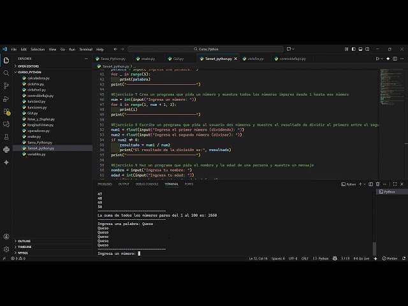Click the UTF-8 encoding status
Viewport: 408px width, 306px height.
point(293,258)
